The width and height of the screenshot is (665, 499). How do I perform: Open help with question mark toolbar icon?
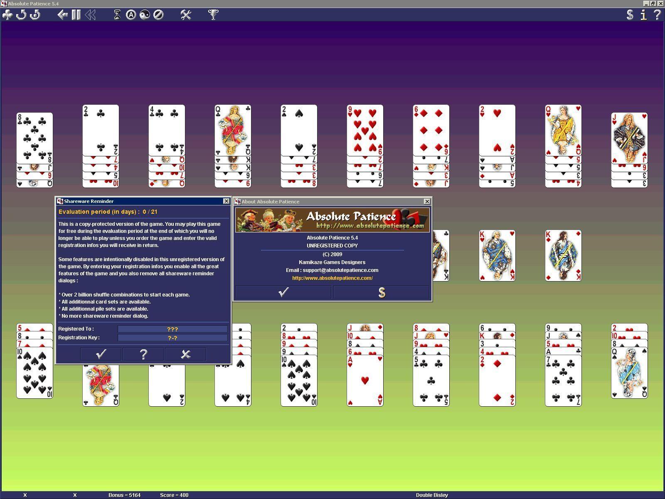coord(657,15)
